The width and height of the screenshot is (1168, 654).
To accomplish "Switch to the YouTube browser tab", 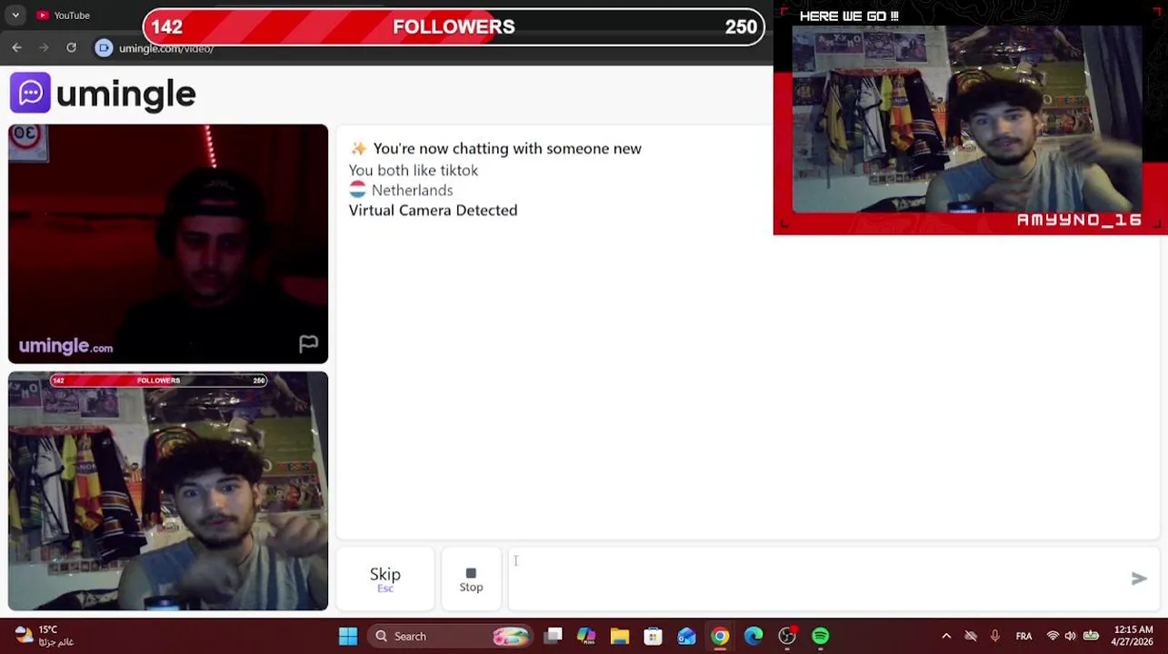I will [64, 15].
